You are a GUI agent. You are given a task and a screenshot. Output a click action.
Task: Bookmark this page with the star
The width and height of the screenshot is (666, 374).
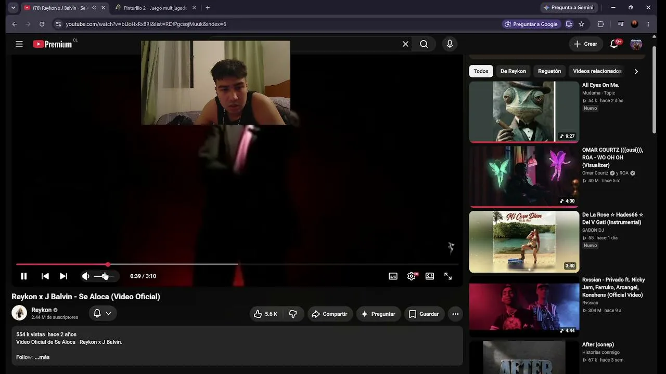point(582,24)
